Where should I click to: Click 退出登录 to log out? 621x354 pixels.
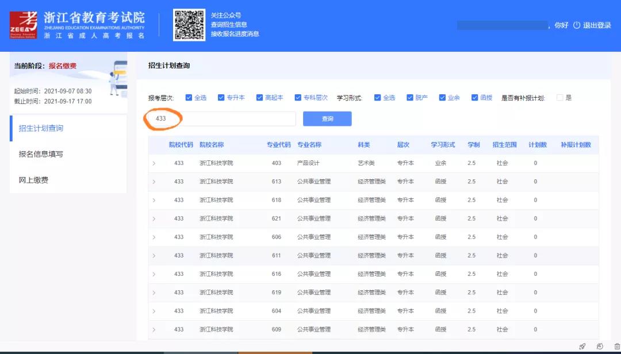pyautogui.click(x=598, y=25)
